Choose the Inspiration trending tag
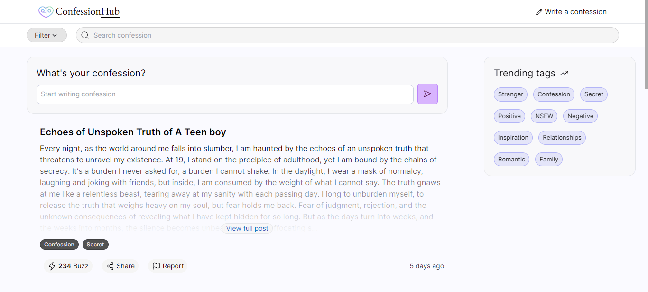648x292 pixels. [513, 138]
